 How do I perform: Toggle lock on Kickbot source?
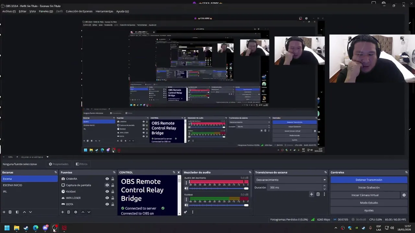(x=113, y=192)
